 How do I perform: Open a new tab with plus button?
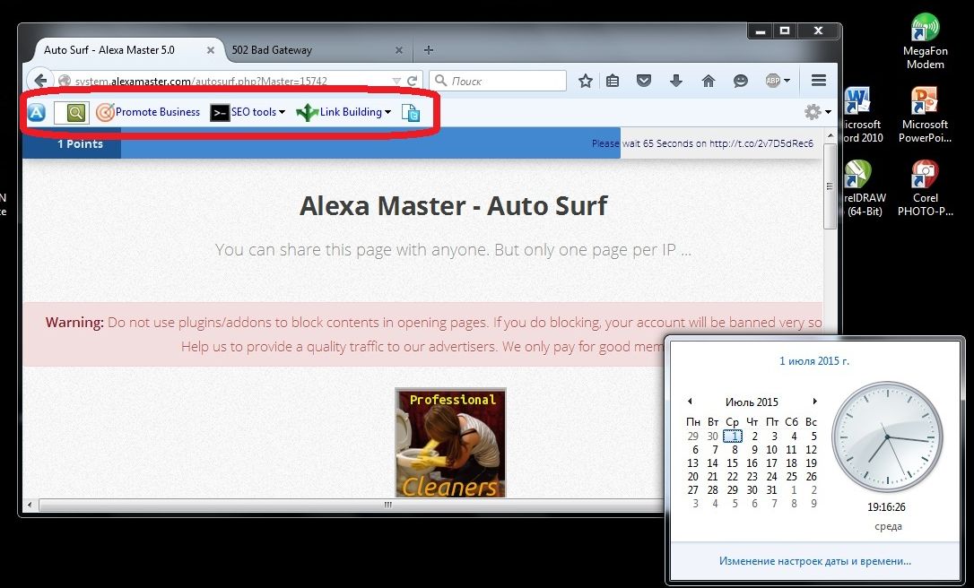(x=429, y=50)
